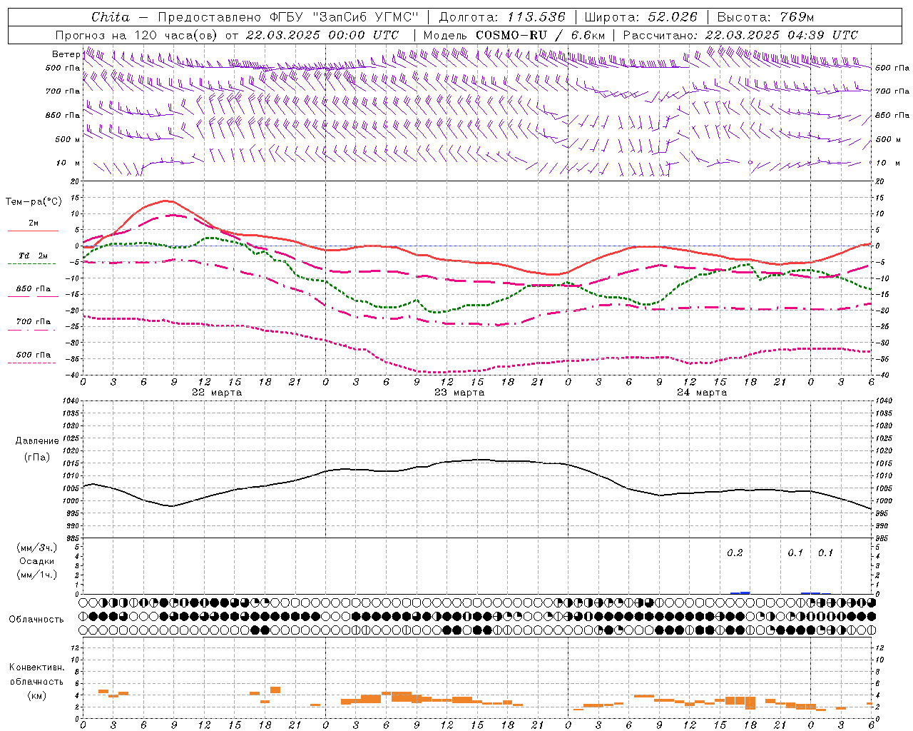The width and height of the screenshot is (913, 731).
Task: Select "Модель COSMO-RU / 6.6км" text
Action: [x=514, y=35]
